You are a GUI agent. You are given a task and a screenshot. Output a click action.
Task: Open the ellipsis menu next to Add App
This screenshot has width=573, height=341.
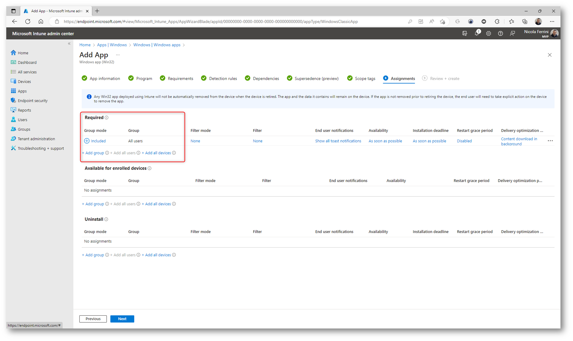pos(118,55)
